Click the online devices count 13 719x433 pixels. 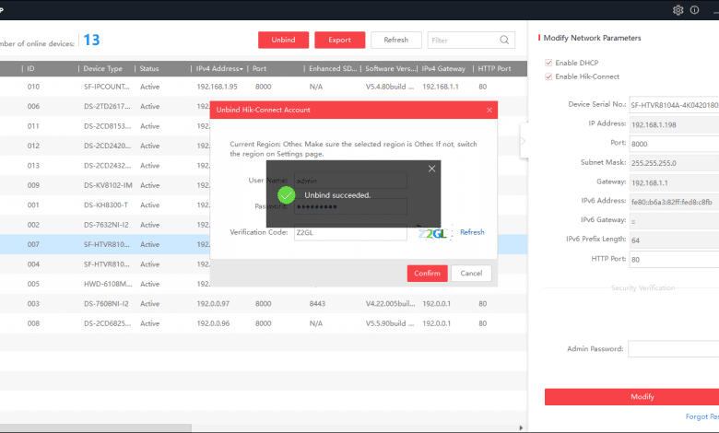(x=91, y=40)
